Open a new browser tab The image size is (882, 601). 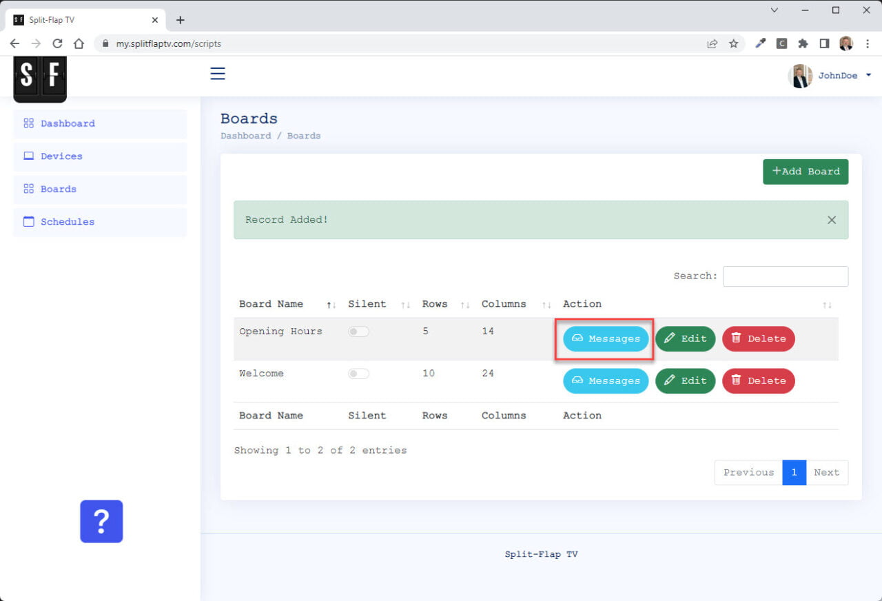[181, 20]
